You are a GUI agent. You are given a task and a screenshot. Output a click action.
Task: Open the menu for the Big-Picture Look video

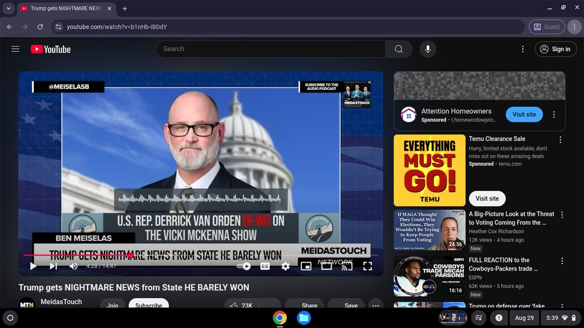(x=562, y=215)
